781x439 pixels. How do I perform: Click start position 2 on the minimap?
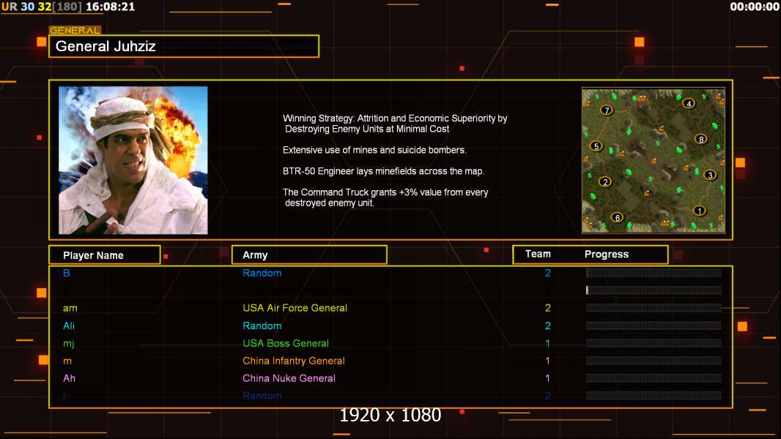click(605, 182)
